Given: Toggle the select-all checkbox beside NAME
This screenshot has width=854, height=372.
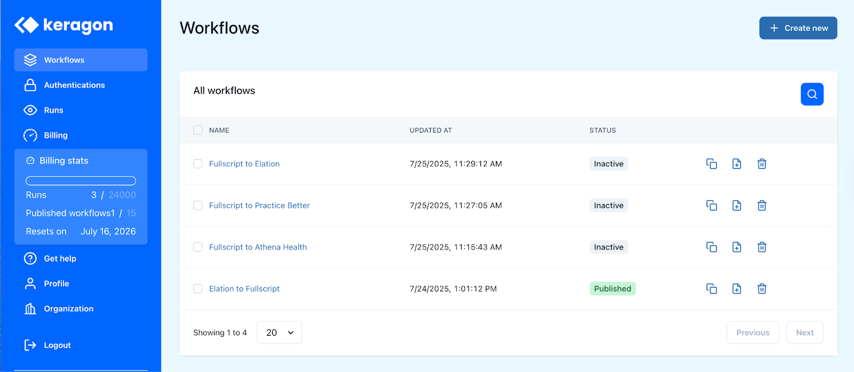Looking at the screenshot, I should pos(197,130).
